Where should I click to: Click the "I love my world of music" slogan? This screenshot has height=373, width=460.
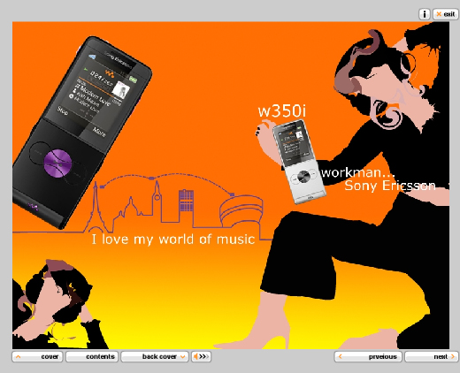pyautogui.click(x=173, y=240)
